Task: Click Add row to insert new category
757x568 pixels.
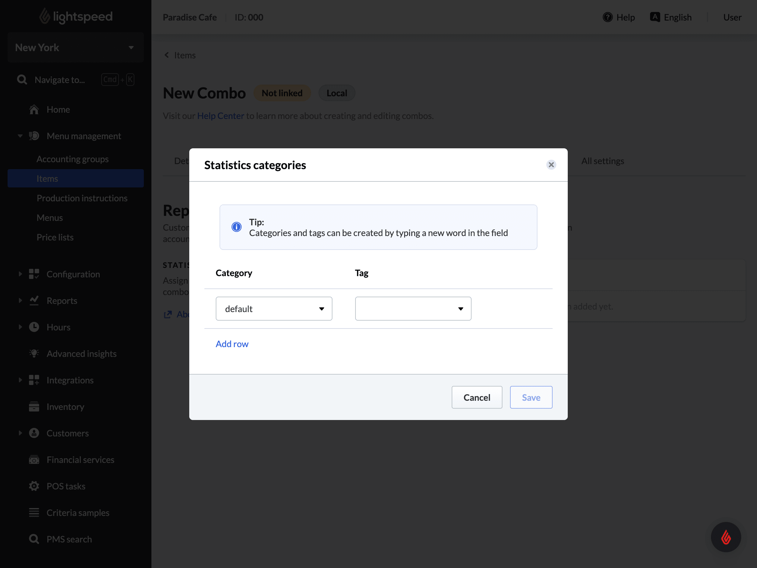Action: [232, 343]
